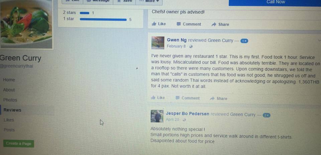Like Gwen Ng's one-star review
Screen dimensions: 321x155
(x=158, y=98)
